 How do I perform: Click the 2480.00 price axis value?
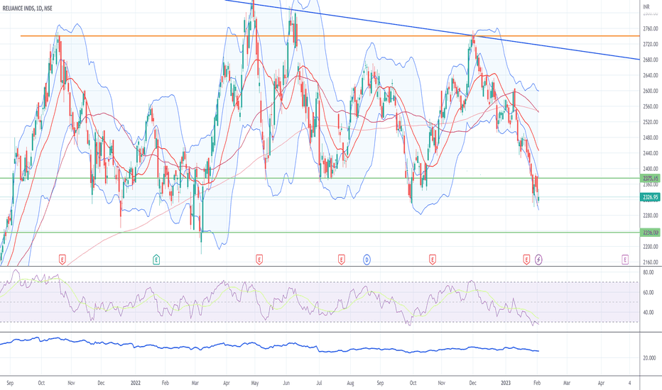651,138
